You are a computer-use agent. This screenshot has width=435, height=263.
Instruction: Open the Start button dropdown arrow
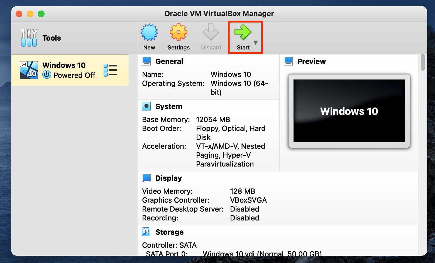(256, 43)
